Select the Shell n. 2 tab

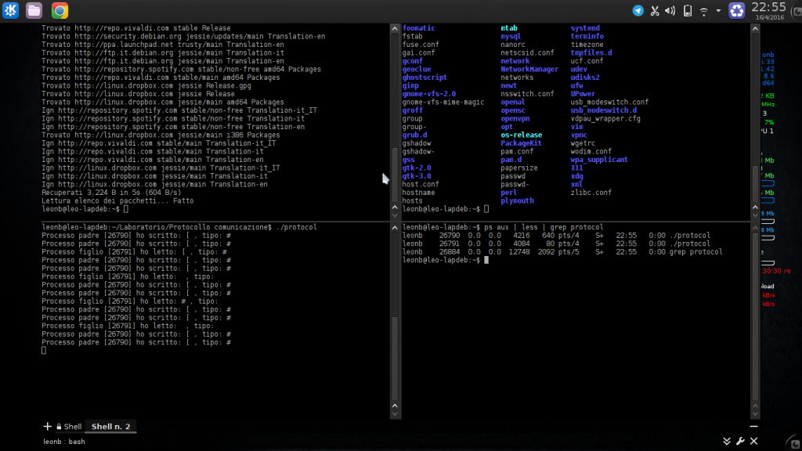(x=110, y=426)
